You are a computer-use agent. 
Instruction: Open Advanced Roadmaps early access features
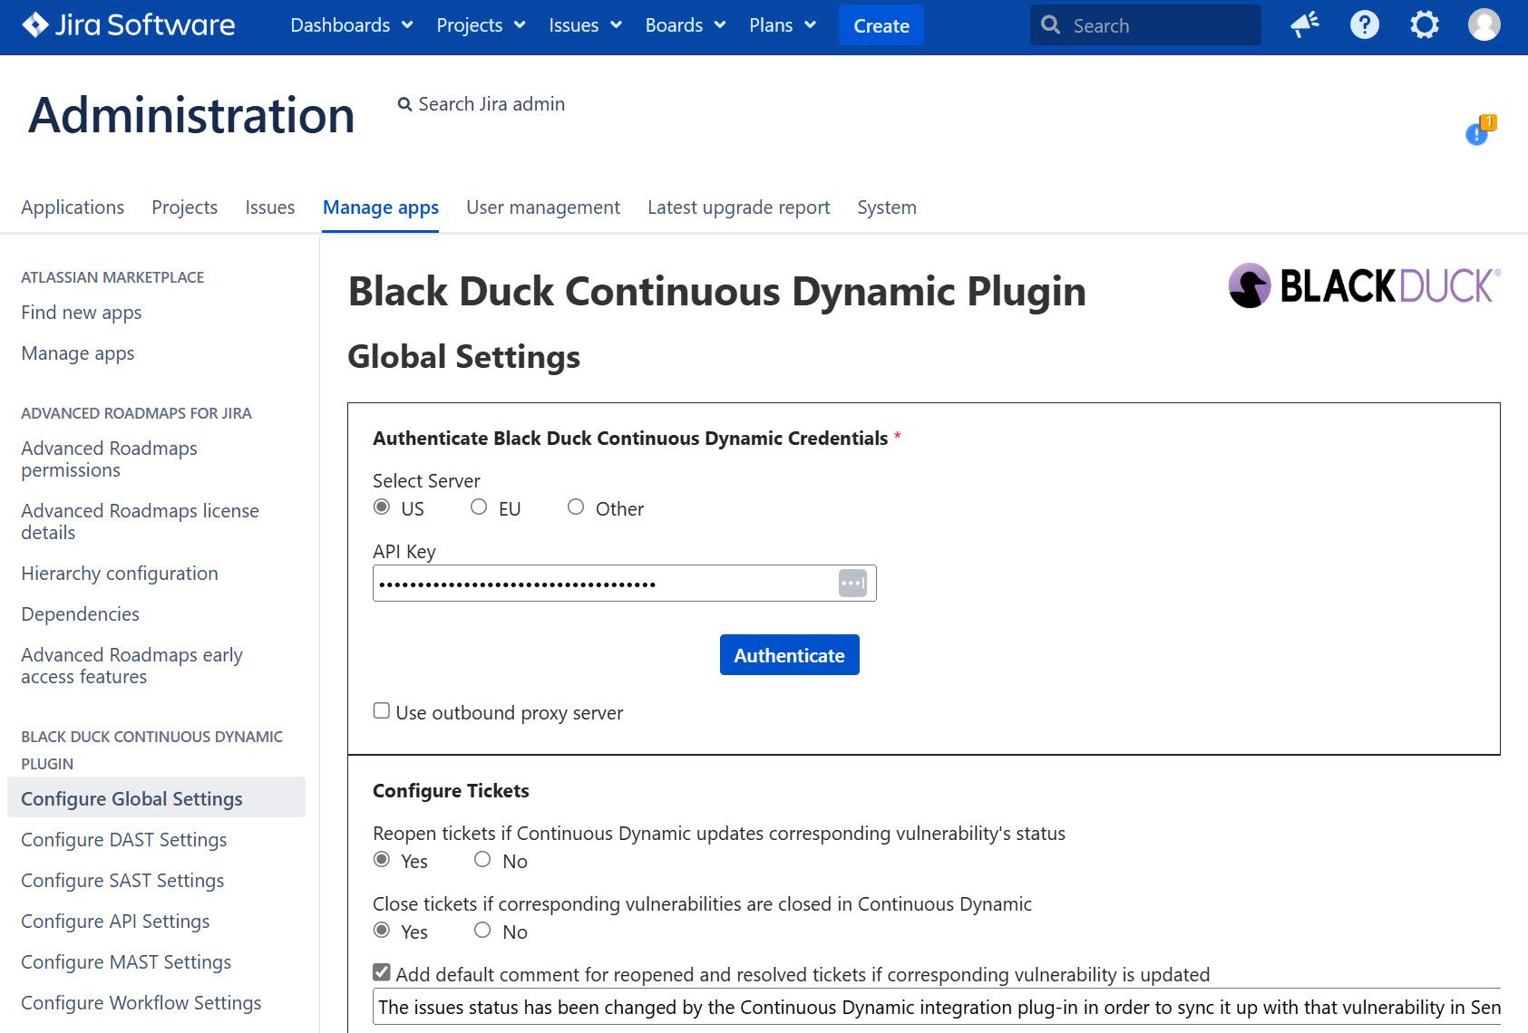[131, 666]
